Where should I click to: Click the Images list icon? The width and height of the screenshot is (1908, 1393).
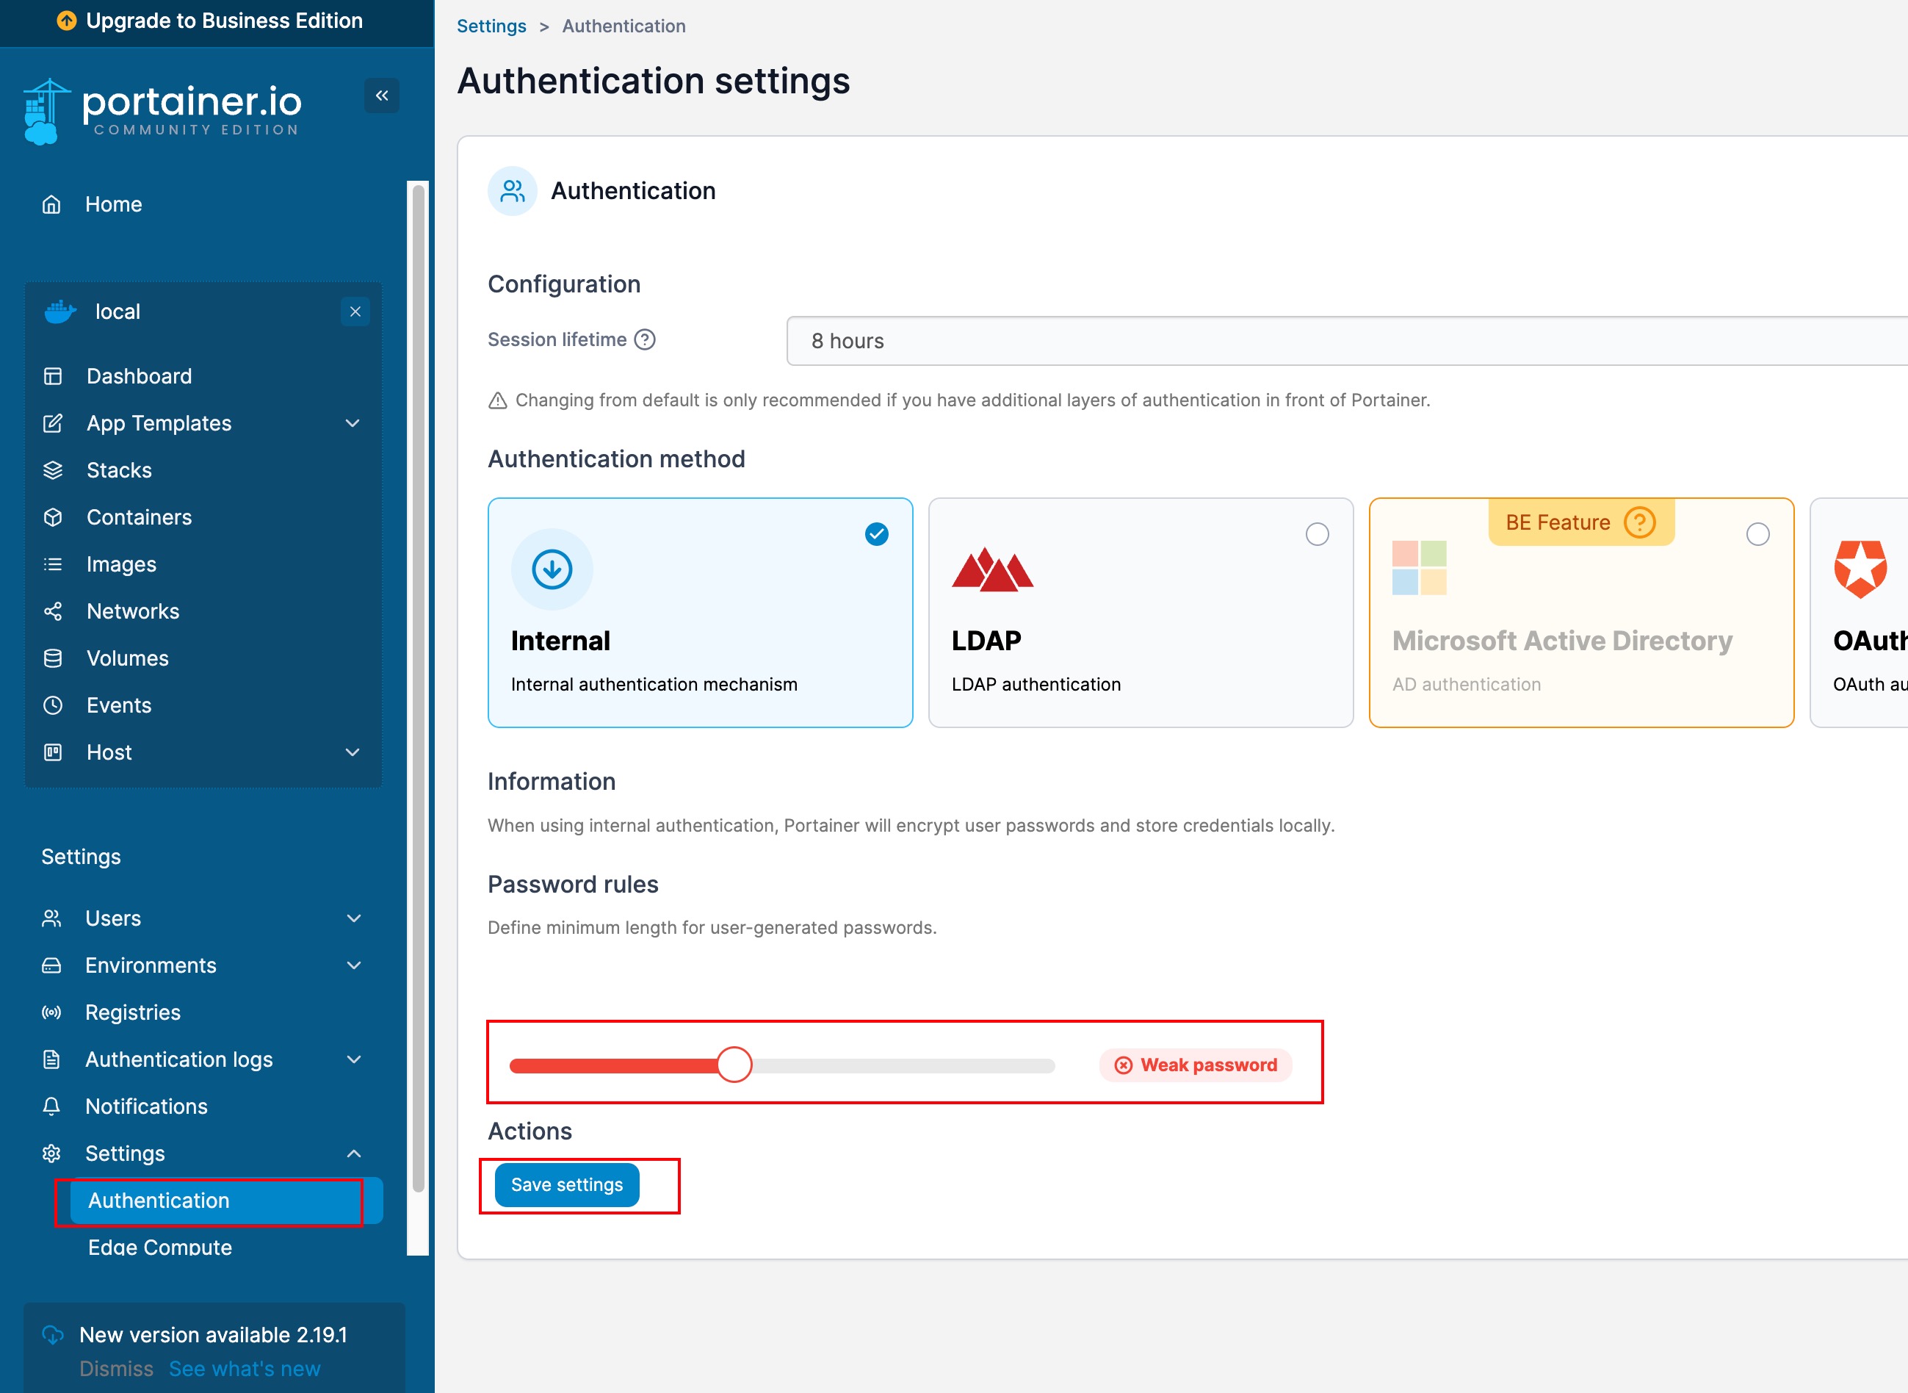point(52,564)
